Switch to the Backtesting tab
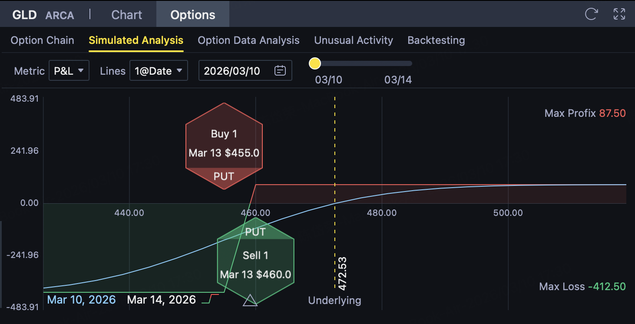Image resolution: width=635 pixels, height=324 pixels. pyautogui.click(x=436, y=40)
